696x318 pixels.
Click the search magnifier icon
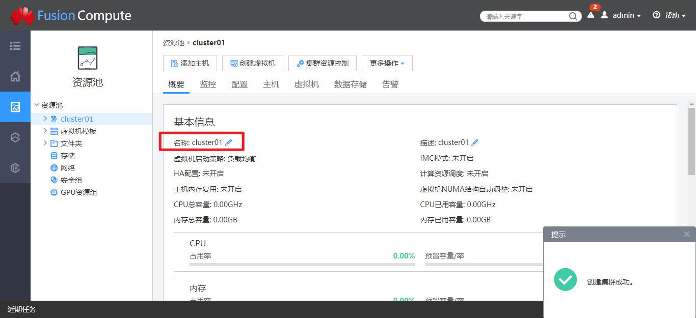click(573, 16)
